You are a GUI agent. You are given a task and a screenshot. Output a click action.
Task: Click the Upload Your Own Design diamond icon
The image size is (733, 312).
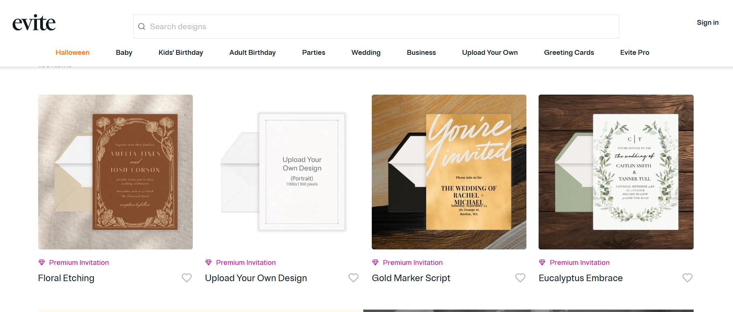209,262
